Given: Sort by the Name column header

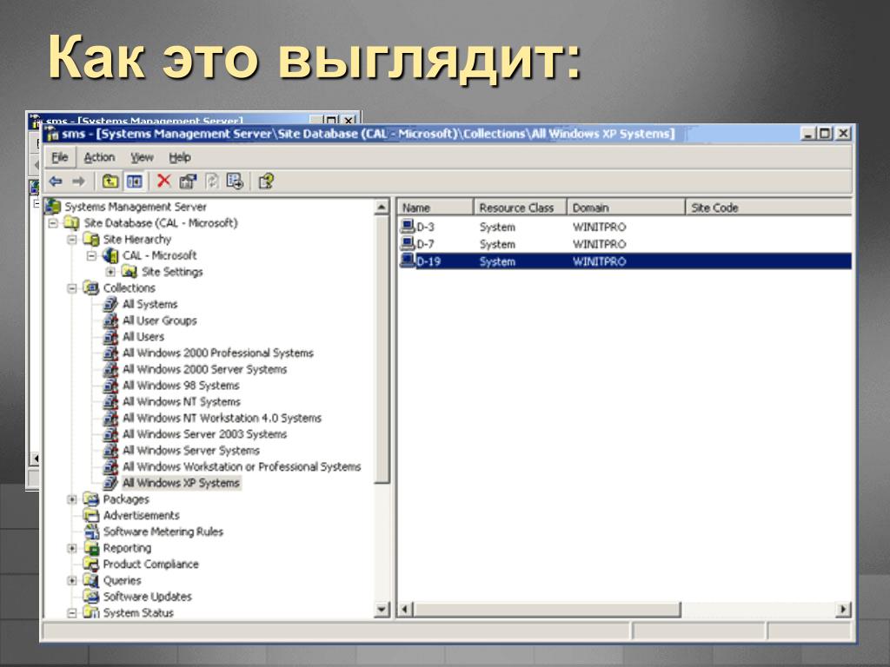Looking at the screenshot, I should coord(435,208).
